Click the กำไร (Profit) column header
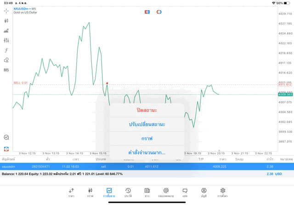This screenshot has width=294, height=205. click(x=270, y=159)
